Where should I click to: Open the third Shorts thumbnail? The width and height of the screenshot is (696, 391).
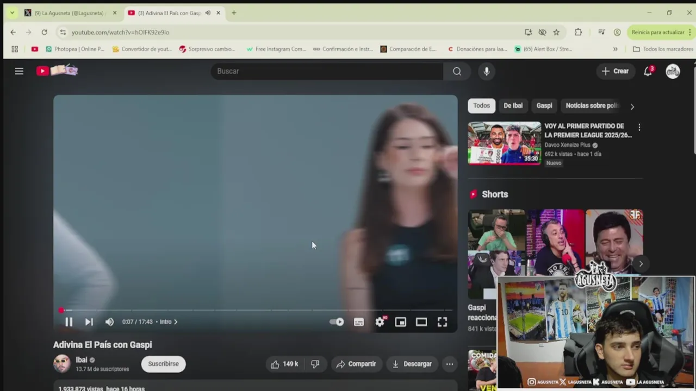pos(614,243)
